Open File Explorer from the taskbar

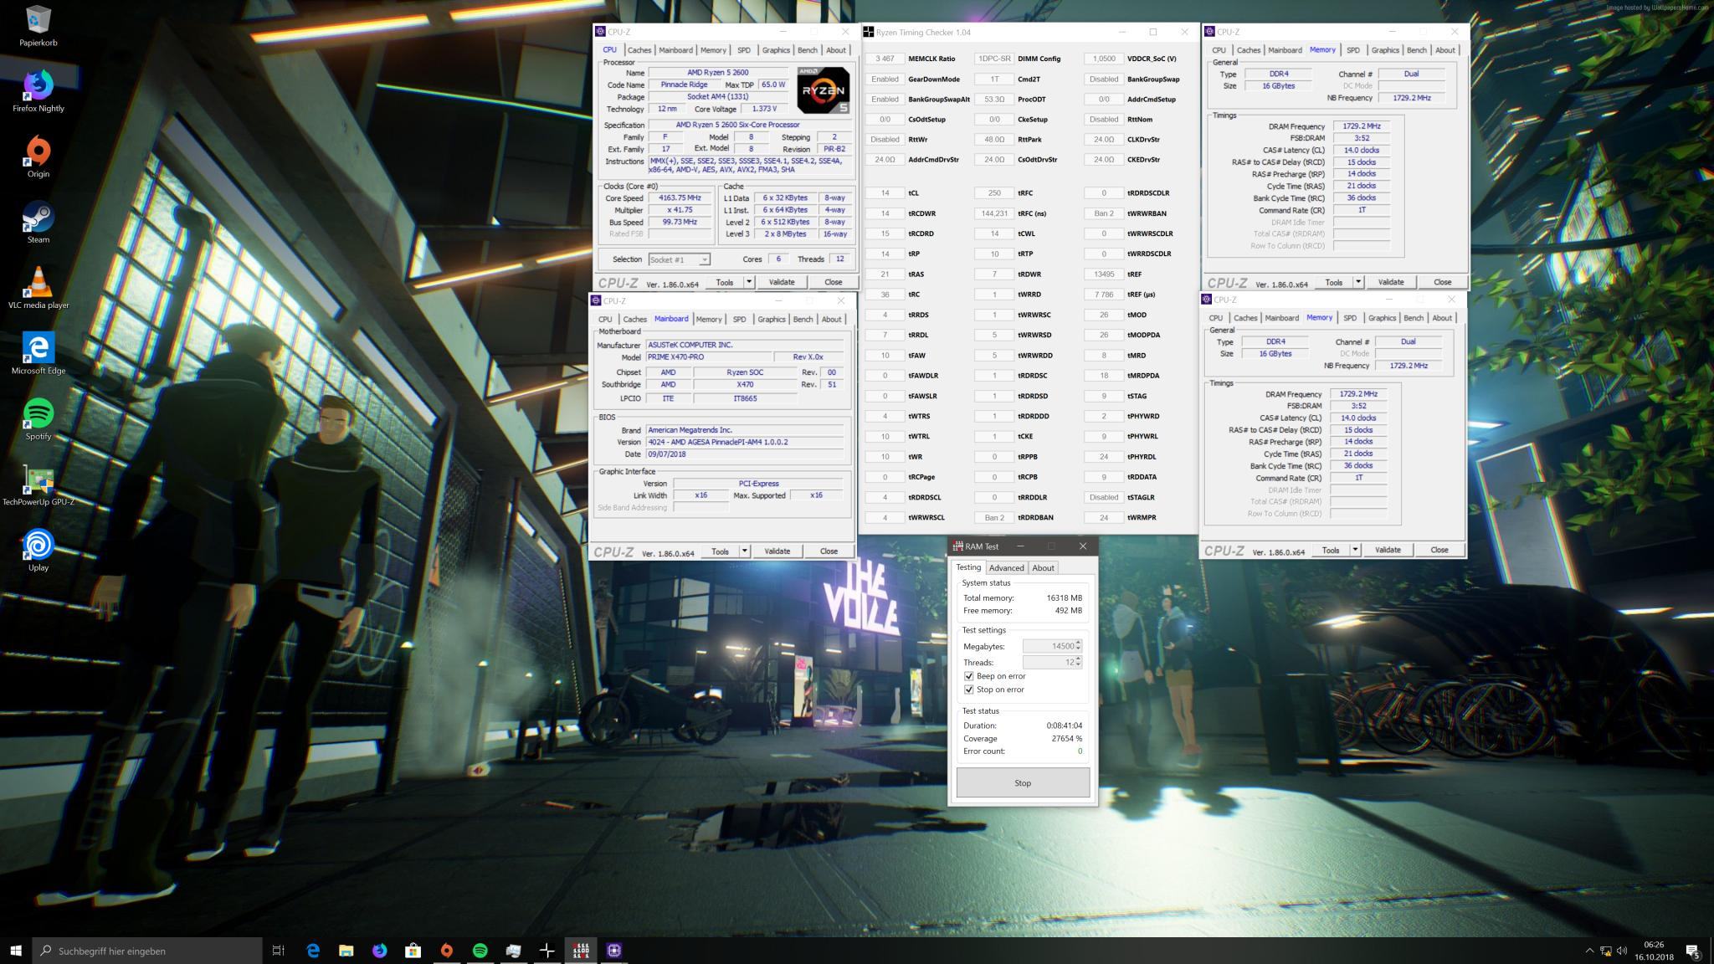click(x=346, y=951)
